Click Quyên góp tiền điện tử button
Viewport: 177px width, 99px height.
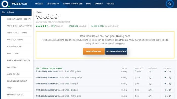point(116,51)
